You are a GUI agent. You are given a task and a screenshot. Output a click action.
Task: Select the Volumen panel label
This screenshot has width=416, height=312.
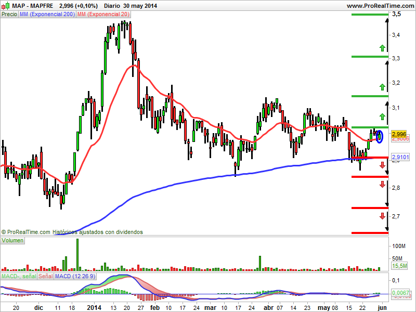[x=12, y=241]
